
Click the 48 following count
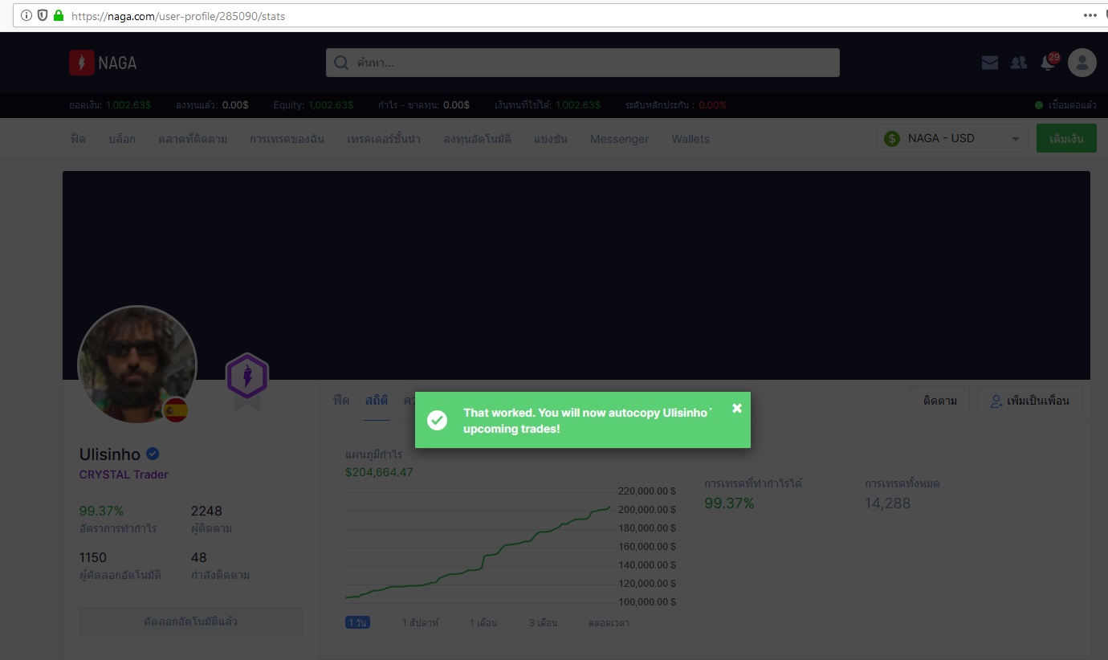[x=199, y=557]
